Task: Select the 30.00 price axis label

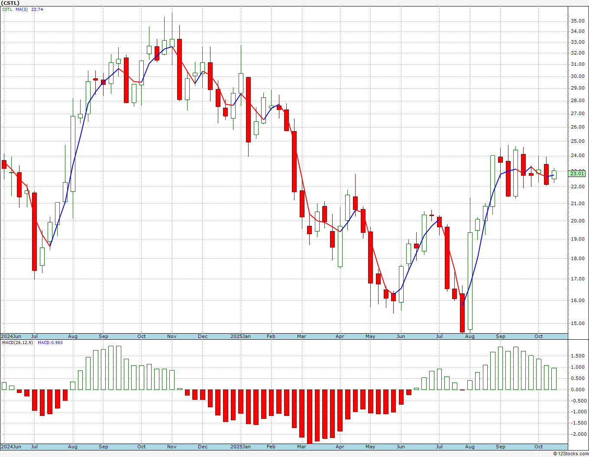Action: pos(577,76)
